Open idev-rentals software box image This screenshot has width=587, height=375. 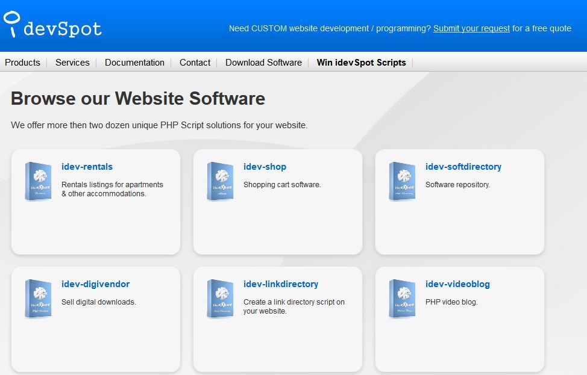[38, 181]
